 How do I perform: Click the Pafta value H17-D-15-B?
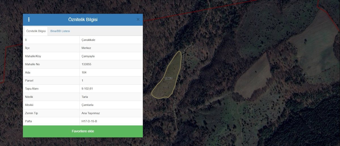click(x=89, y=121)
